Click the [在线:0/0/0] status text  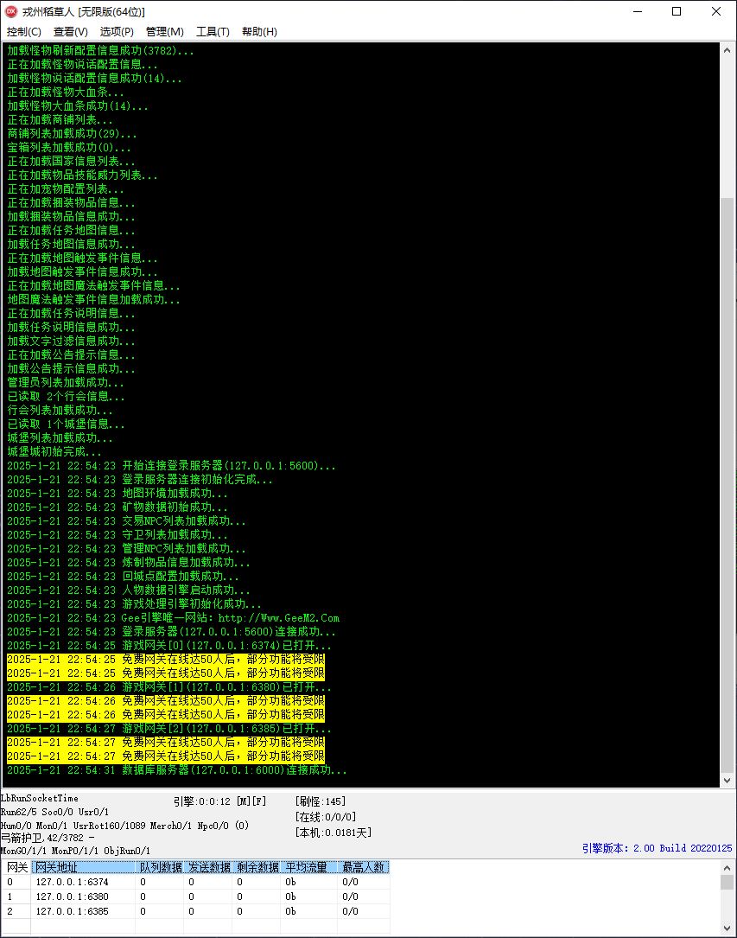click(x=325, y=817)
